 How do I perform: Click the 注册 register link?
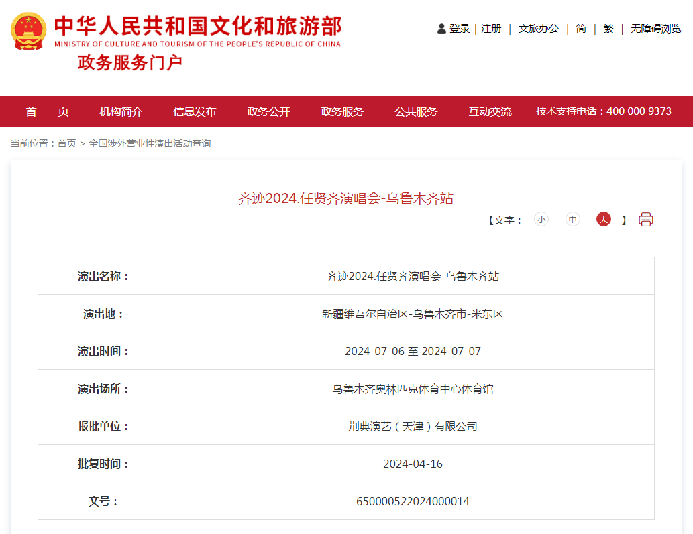[491, 29]
